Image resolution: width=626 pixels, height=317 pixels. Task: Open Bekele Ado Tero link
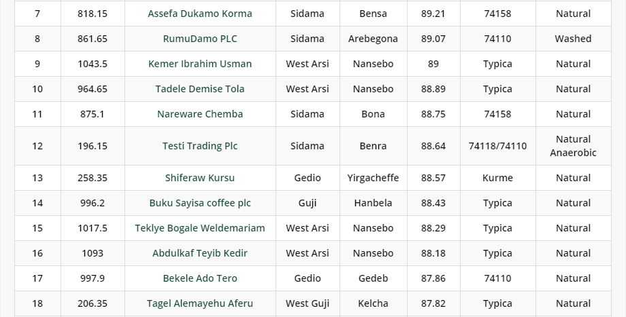click(x=200, y=278)
